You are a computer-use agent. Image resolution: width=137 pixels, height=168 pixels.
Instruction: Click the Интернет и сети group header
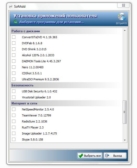[x=67, y=103]
